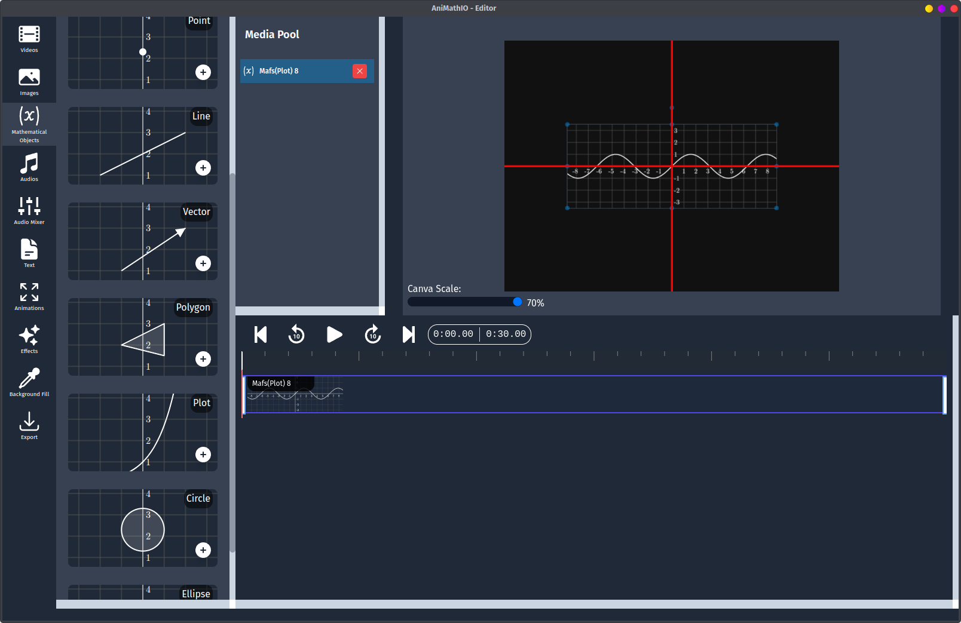Click the sine plot in canvas preview
The image size is (961, 623).
[x=672, y=166]
